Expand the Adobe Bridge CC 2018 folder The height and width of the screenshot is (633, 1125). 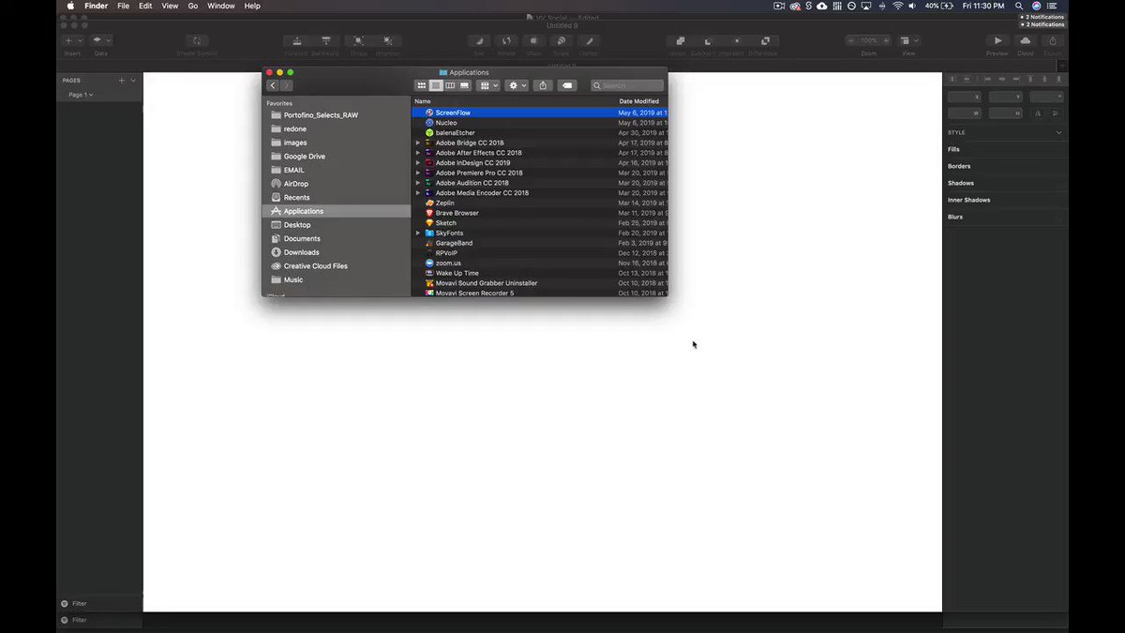(418, 143)
